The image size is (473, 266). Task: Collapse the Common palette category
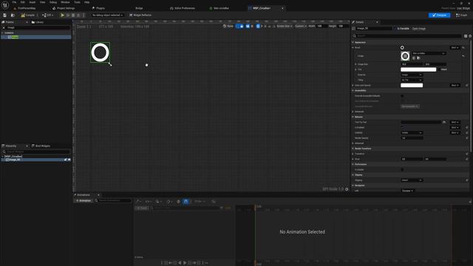(x=2, y=33)
